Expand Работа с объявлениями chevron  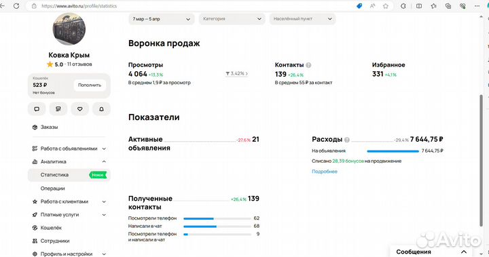[104, 149]
